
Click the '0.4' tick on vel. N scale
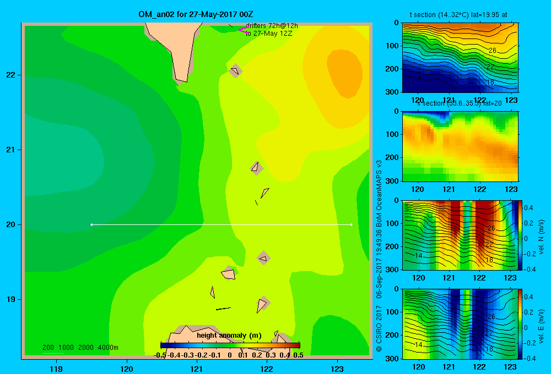point(528,208)
